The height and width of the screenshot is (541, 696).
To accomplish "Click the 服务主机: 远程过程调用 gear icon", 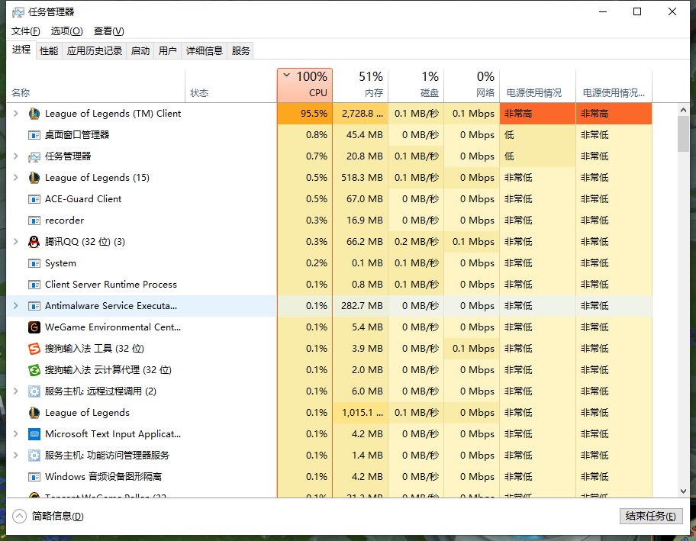I will 34,391.
